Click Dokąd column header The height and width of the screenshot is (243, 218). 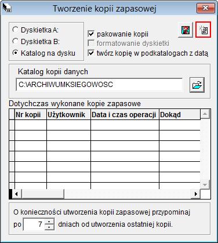click(180, 115)
